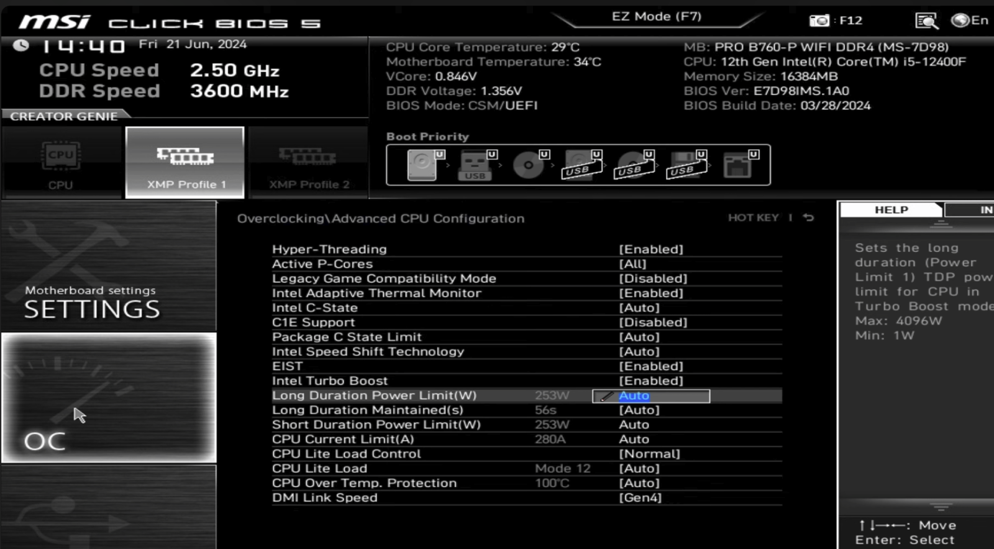Click the Motherboard Temperature reading
Image resolution: width=994 pixels, height=549 pixels.
point(494,62)
